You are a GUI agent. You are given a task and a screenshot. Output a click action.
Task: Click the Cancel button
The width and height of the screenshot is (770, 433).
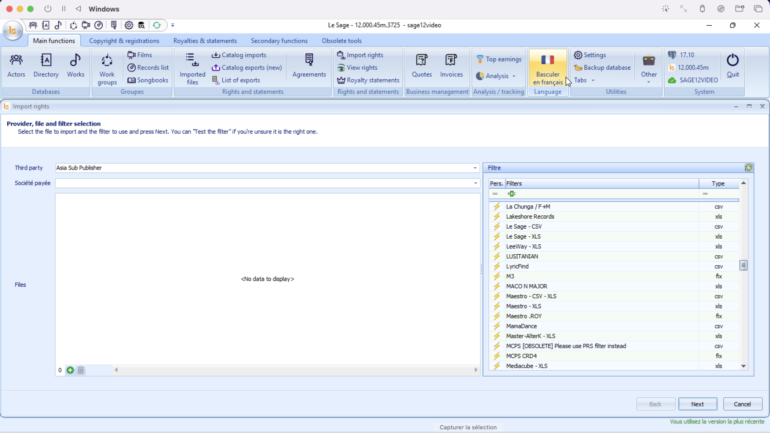pos(742,404)
